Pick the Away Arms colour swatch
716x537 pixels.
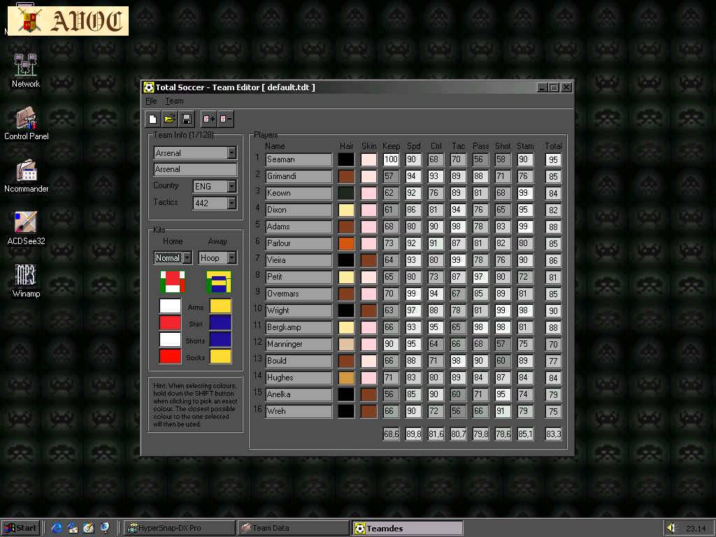click(x=220, y=306)
